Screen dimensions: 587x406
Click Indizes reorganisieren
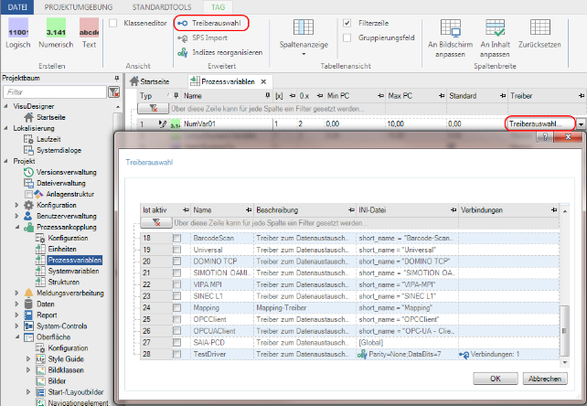click(x=220, y=52)
